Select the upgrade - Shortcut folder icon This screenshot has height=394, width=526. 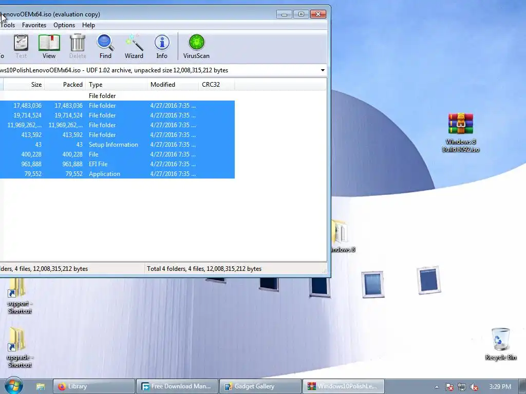point(19,347)
